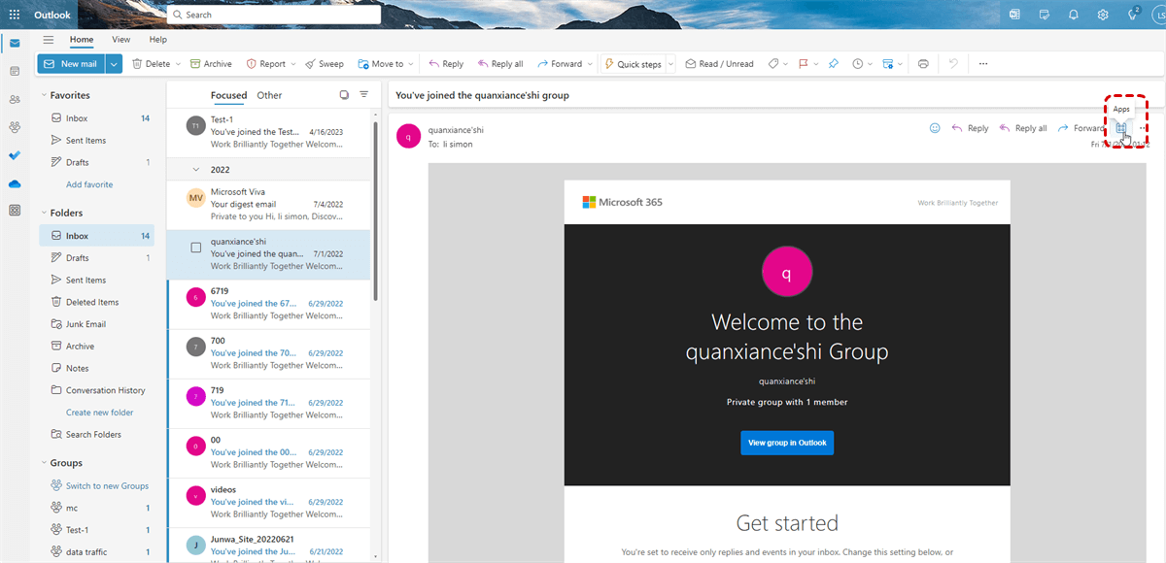Viewport: 1166px width, 563px height.
Task: Click Reply in the toolbar
Action: tap(447, 64)
